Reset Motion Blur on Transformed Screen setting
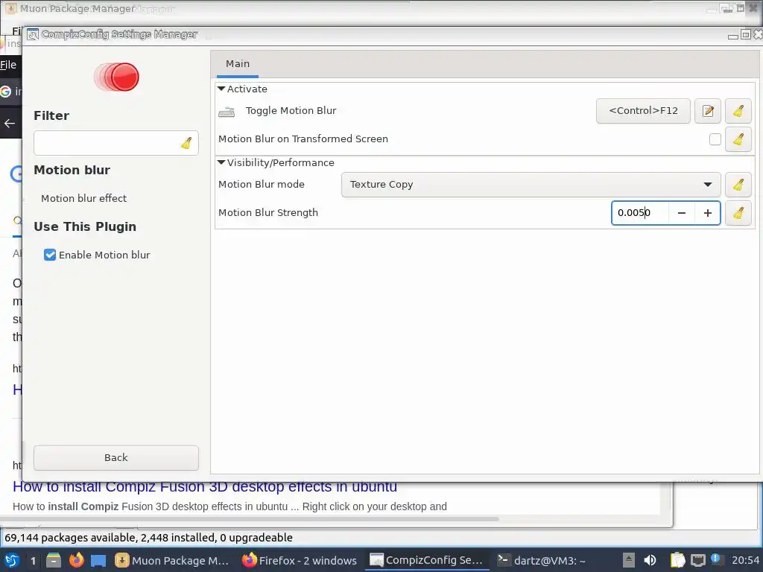Screen dimensions: 763x572 click(738, 139)
